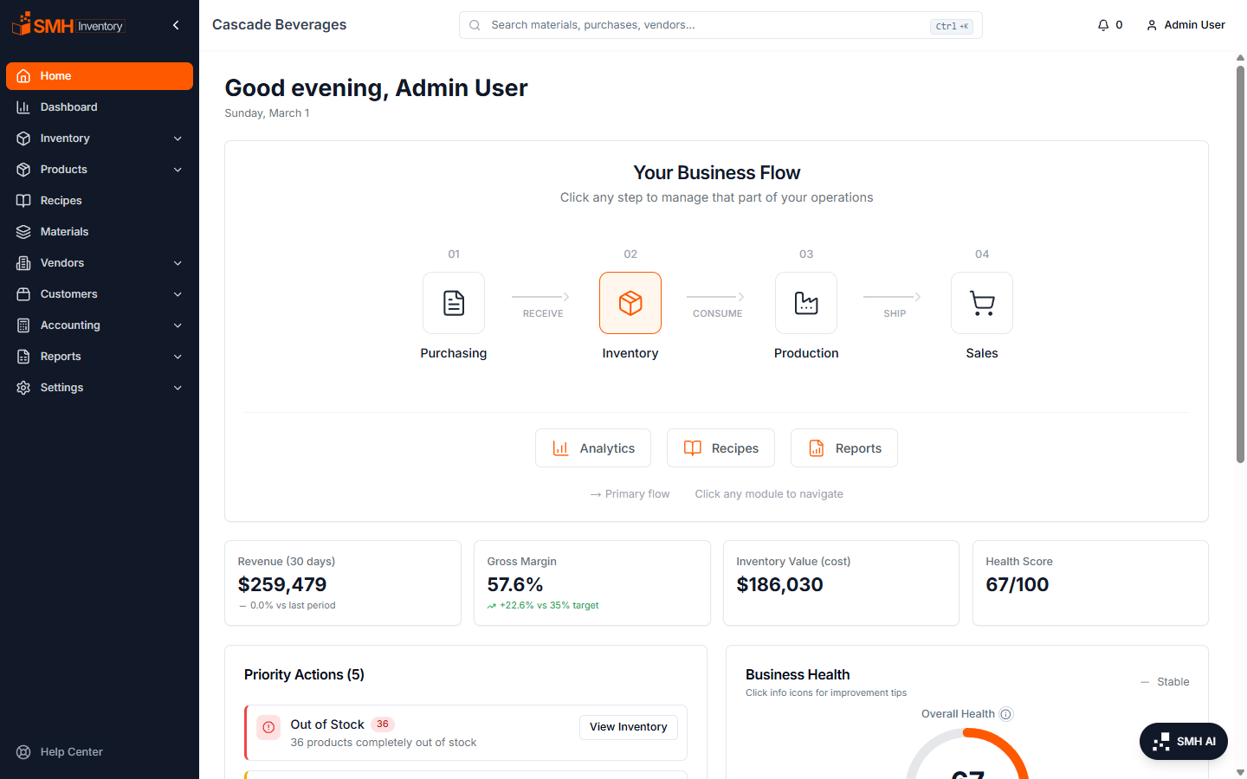Screen dimensions: 1247x779
Task: Click the Settings gear icon in the sidebar
Action: pos(23,388)
